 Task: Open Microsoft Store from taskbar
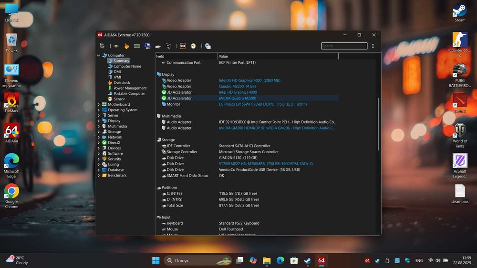(294, 260)
